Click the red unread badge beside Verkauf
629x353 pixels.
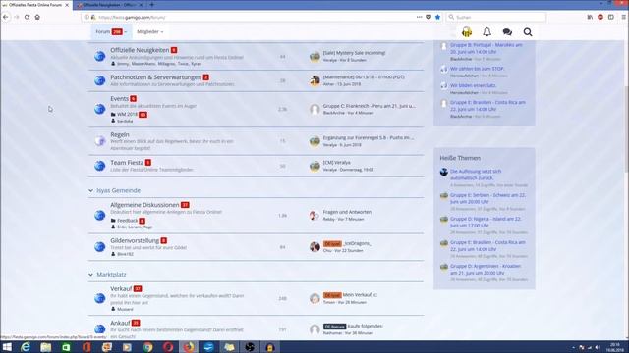(138, 289)
